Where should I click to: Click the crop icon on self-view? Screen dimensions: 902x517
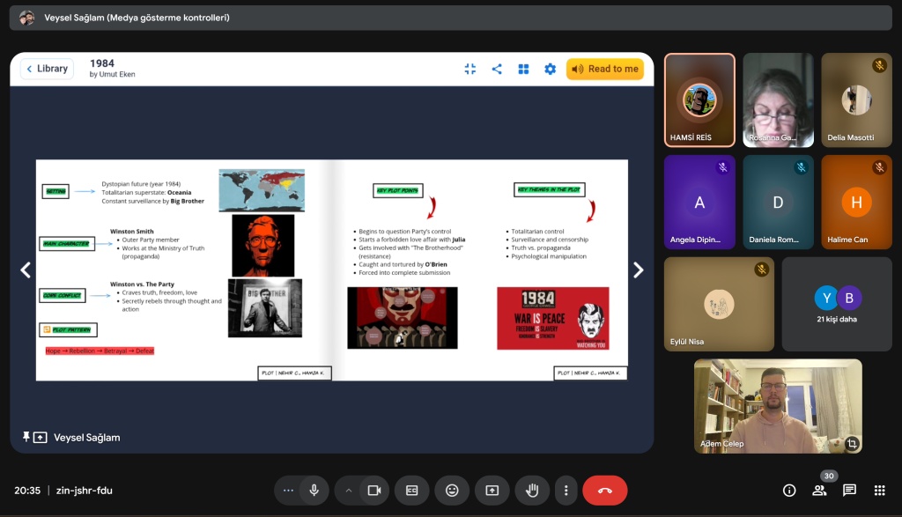pyautogui.click(x=852, y=443)
